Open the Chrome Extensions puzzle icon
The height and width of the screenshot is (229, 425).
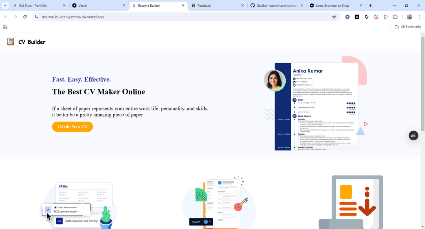tap(395, 17)
